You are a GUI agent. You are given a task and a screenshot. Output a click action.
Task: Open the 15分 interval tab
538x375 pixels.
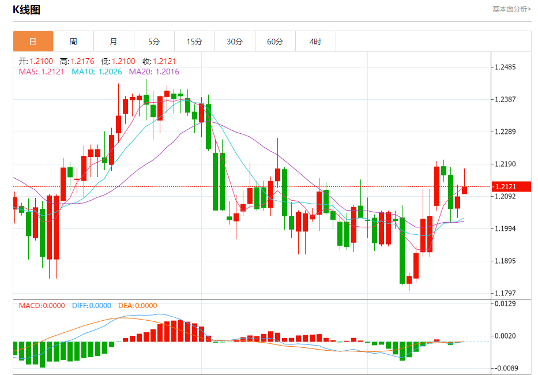(x=194, y=42)
